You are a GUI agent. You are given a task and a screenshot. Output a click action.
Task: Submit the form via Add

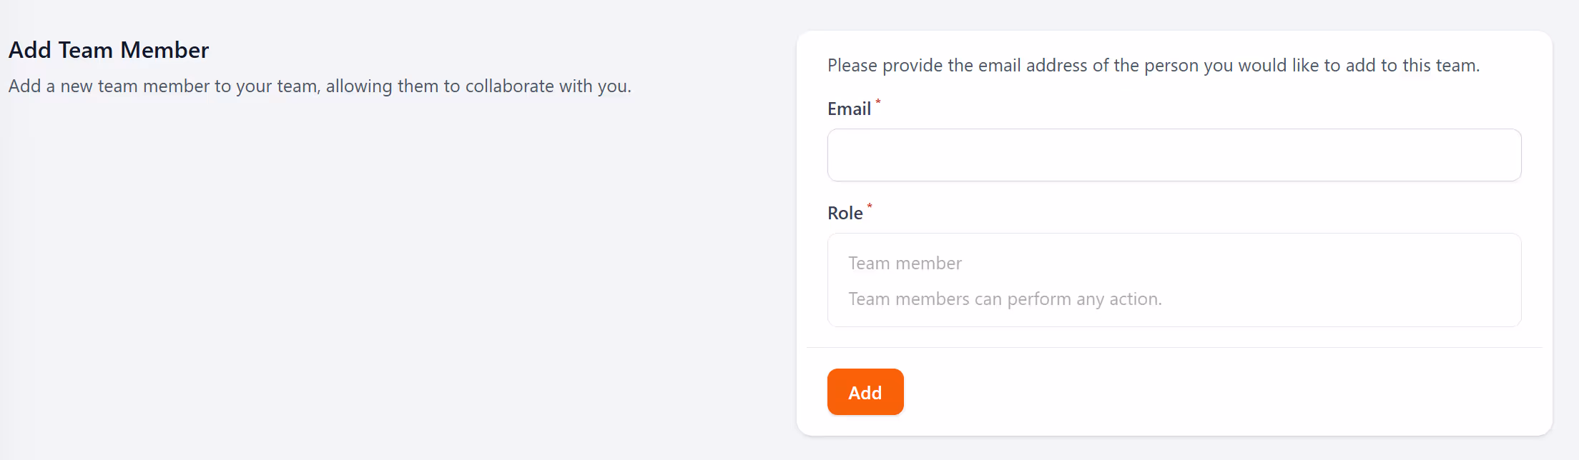tap(865, 391)
